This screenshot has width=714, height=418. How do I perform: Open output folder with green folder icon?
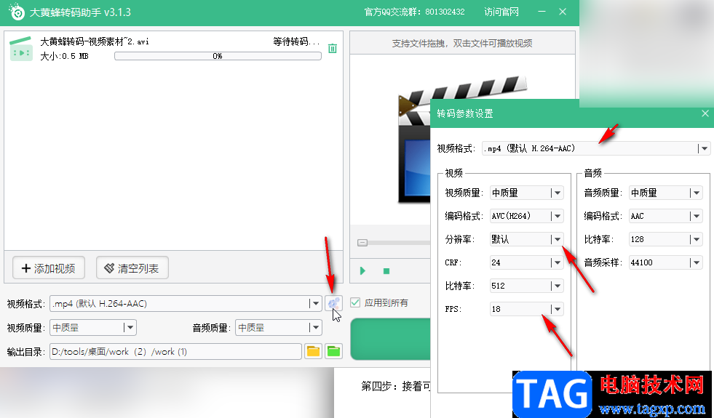334,351
